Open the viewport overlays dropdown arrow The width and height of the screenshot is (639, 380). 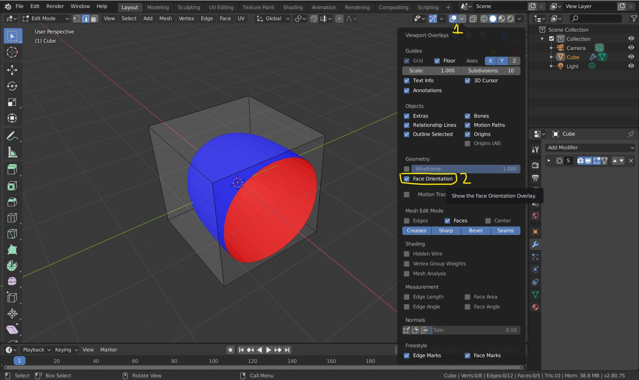tap(462, 19)
